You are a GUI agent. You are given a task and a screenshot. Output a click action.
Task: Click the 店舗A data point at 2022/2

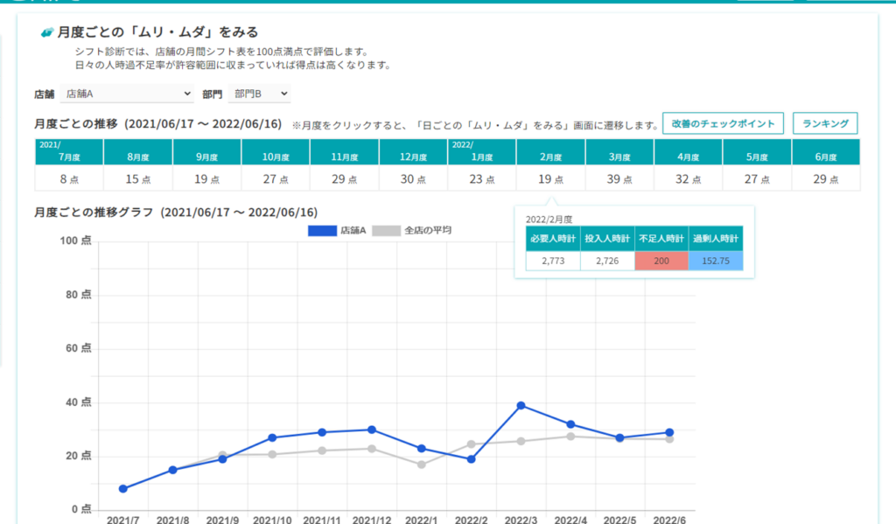[472, 458]
